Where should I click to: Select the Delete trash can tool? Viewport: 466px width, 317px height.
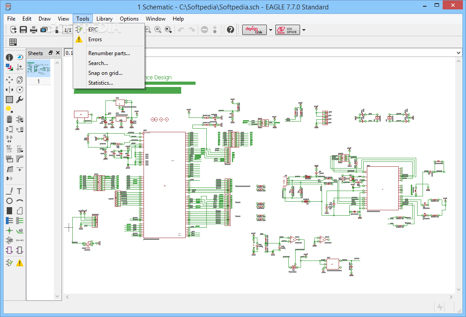[x=9, y=119]
